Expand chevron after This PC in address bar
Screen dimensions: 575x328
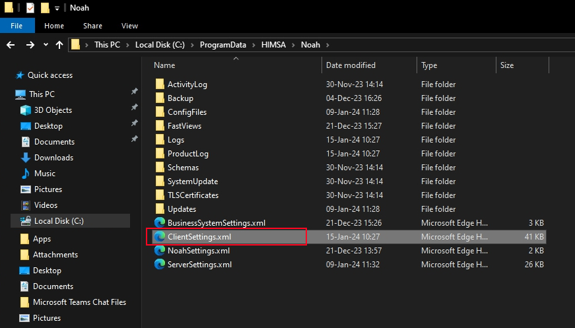click(x=127, y=45)
